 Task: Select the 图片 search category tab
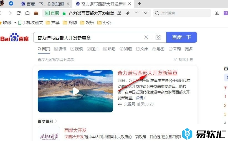[93, 49]
